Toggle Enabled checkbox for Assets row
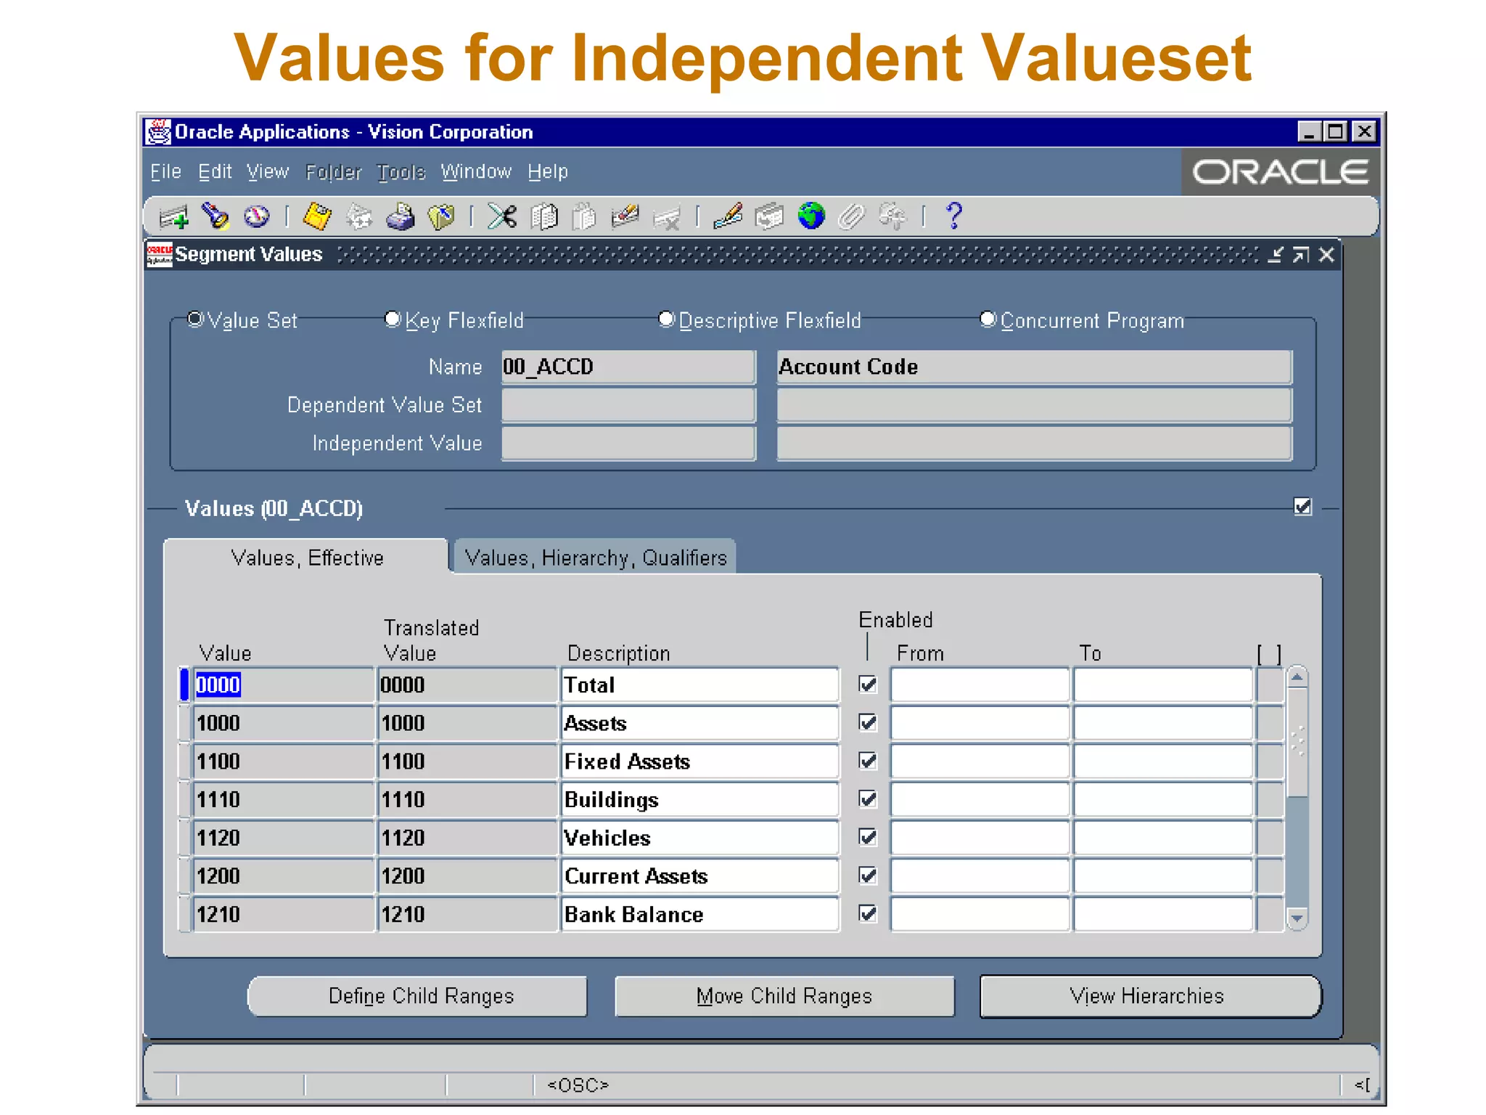 pyautogui.click(x=868, y=722)
